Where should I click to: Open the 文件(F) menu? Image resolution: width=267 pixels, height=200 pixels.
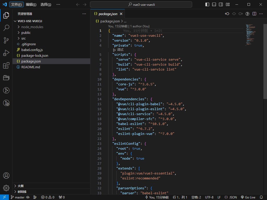16,4
